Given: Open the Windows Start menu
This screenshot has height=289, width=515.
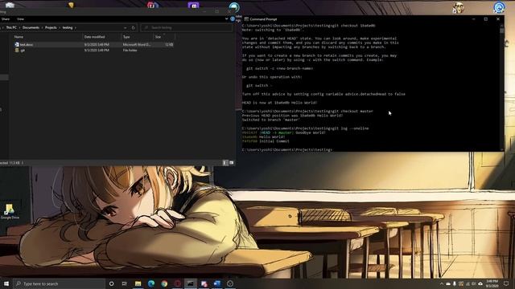Looking at the screenshot, I should (x=6, y=283).
